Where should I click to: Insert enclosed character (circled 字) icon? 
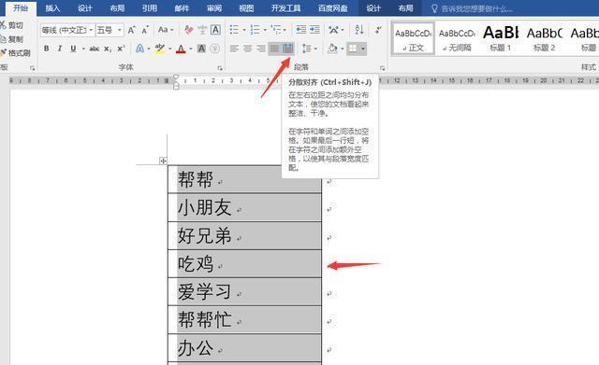click(215, 49)
